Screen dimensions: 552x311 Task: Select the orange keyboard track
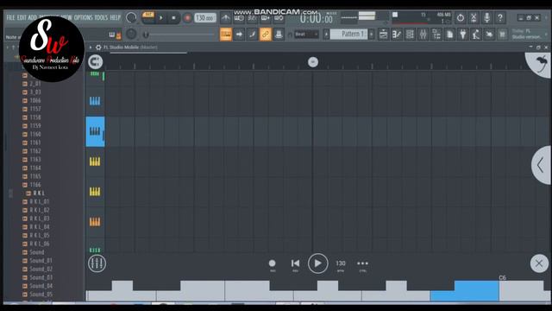(x=95, y=222)
